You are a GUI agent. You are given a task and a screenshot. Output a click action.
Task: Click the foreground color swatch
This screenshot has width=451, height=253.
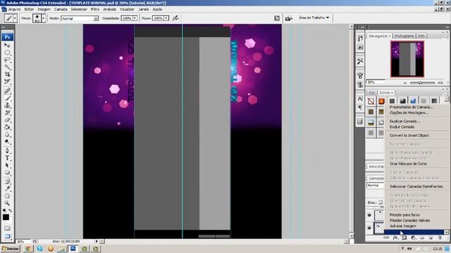tap(6, 217)
